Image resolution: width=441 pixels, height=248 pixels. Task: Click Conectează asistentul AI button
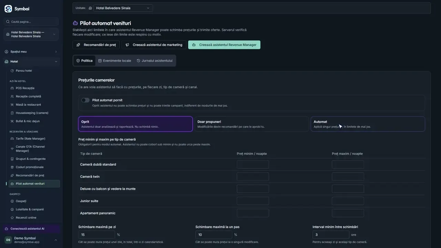[x=31, y=229]
